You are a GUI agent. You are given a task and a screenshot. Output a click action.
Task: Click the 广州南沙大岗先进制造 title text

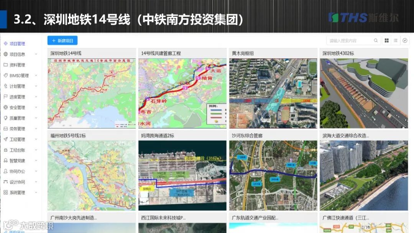[x=73, y=218]
